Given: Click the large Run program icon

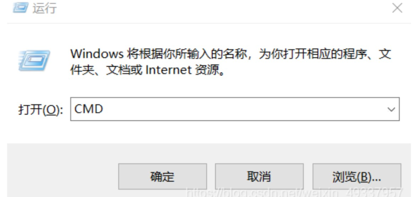Looking at the screenshot, I should 34,60.
